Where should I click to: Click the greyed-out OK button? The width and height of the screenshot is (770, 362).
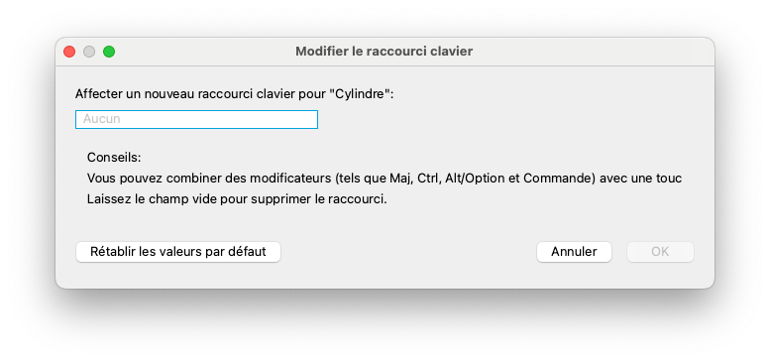pos(660,252)
